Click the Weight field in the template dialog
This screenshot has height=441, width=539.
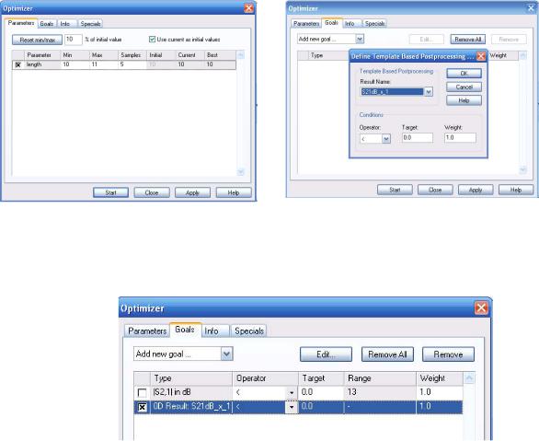[x=460, y=137]
